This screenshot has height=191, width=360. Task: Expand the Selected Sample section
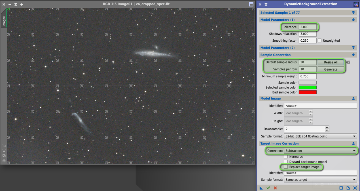click(x=353, y=13)
